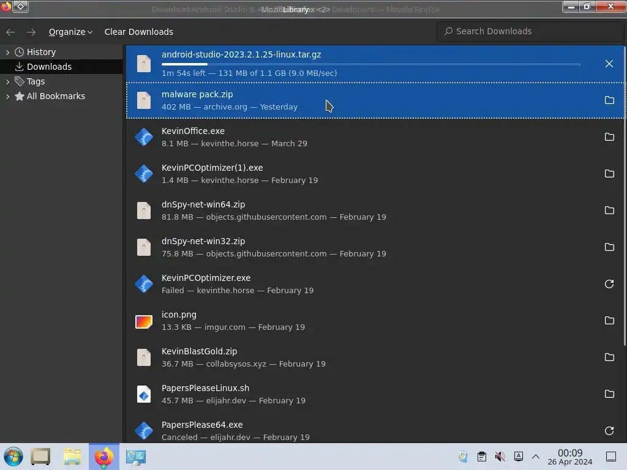Open the clipboard tray icon
627x470 pixels.
click(482, 457)
